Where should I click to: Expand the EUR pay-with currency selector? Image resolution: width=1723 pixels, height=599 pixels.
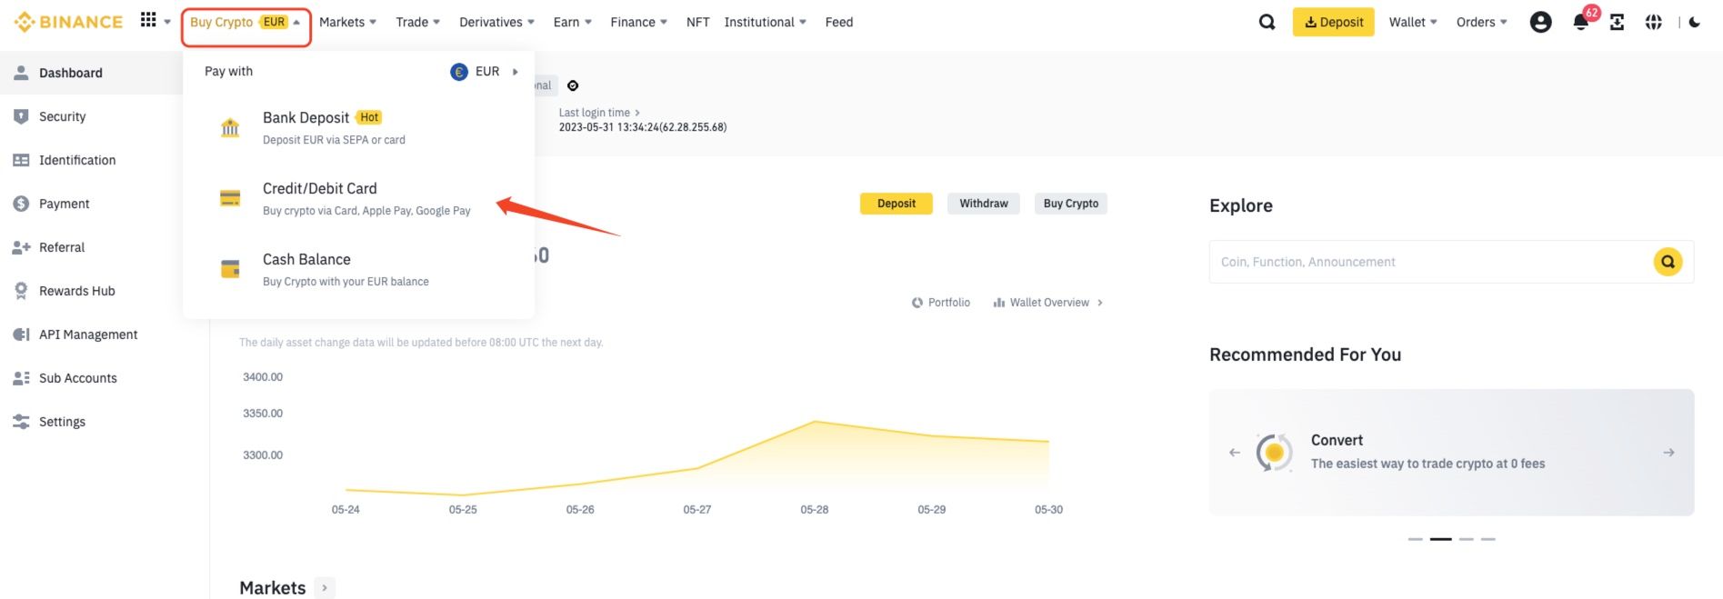[486, 72]
